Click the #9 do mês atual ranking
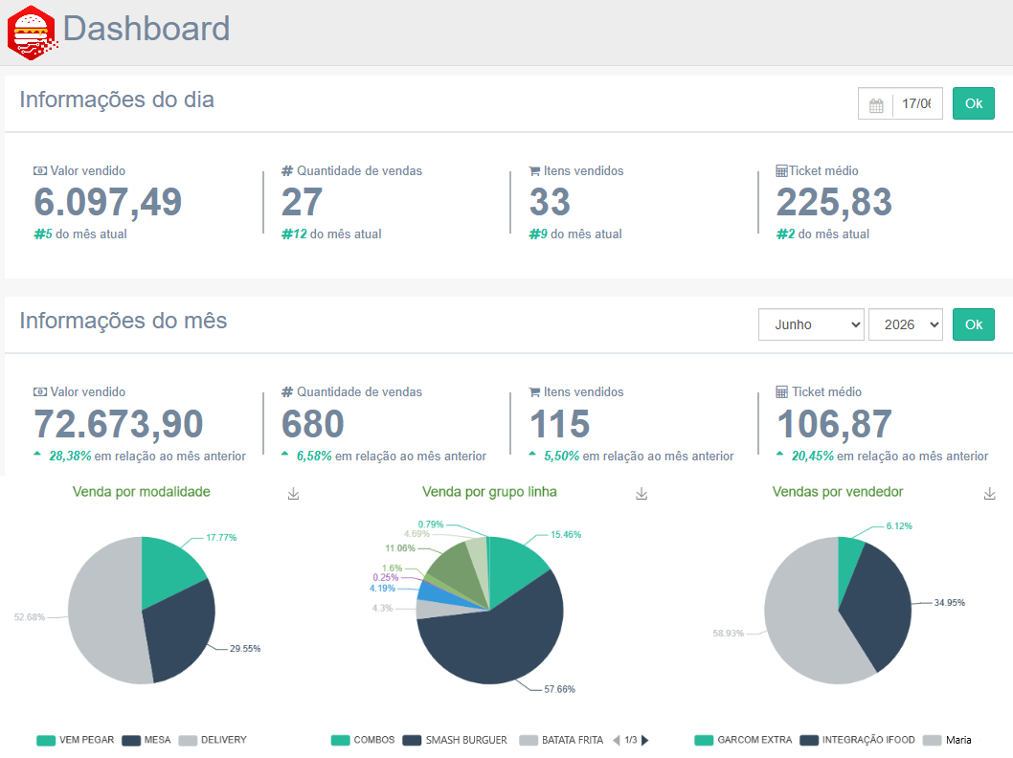Viewport: 1013px width, 758px height. click(575, 234)
